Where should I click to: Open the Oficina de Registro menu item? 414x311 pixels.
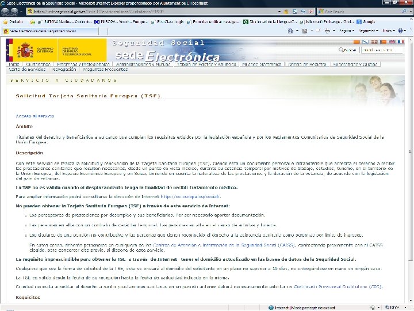tap(307, 65)
